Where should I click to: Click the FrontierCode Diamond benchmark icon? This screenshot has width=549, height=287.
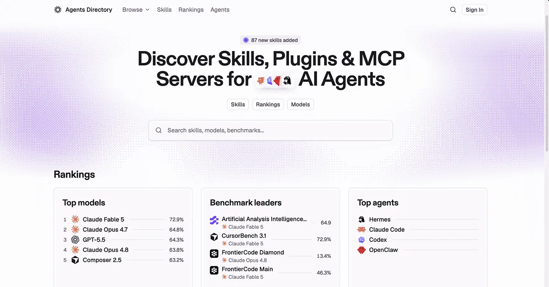click(x=214, y=254)
